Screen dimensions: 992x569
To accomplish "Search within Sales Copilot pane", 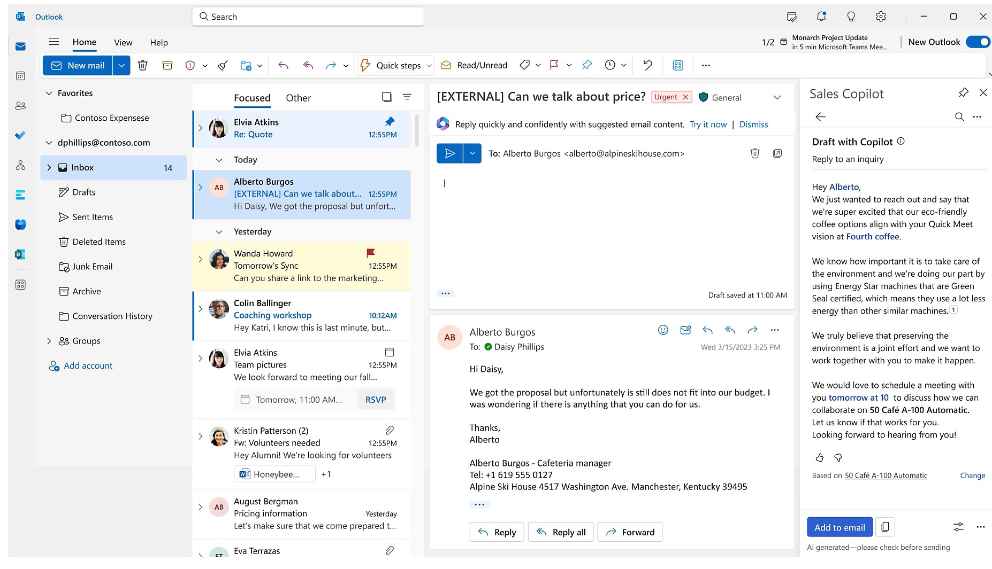I will click(x=959, y=116).
